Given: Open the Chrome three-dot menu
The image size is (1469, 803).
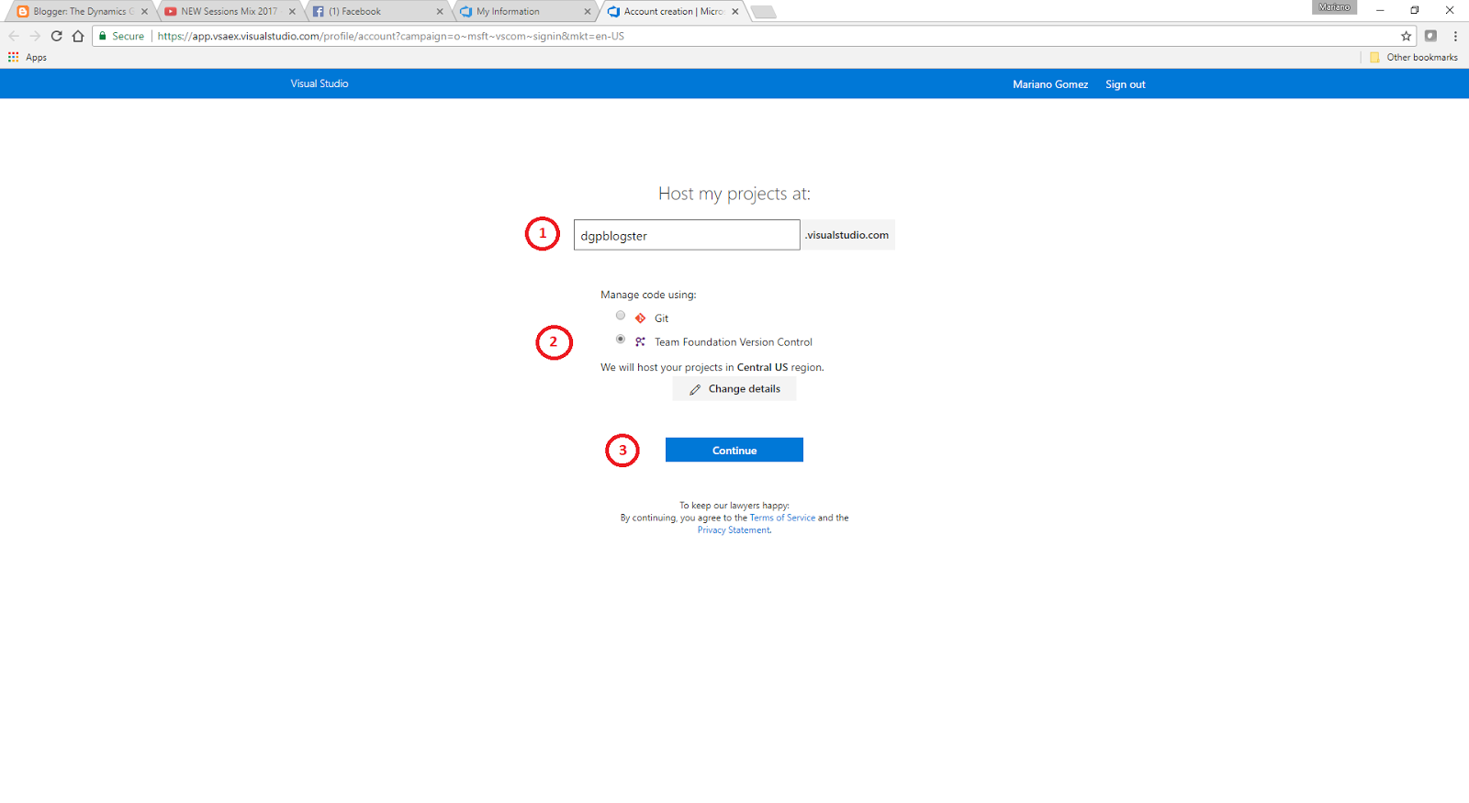Looking at the screenshot, I should tap(1455, 36).
